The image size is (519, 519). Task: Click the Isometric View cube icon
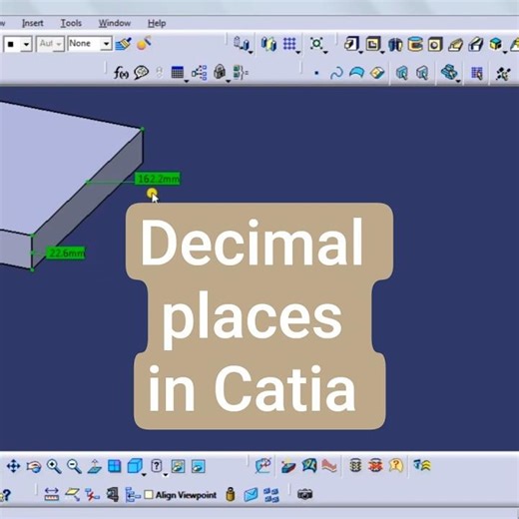[135, 466]
